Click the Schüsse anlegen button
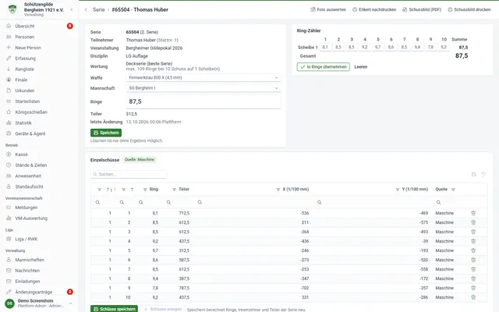The height and width of the screenshot is (312, 499). pyautogui.click(x=163, y=309)
